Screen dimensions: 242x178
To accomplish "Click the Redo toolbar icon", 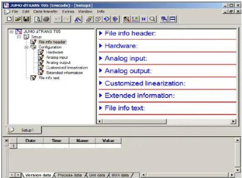I will (x=66, y=19).
